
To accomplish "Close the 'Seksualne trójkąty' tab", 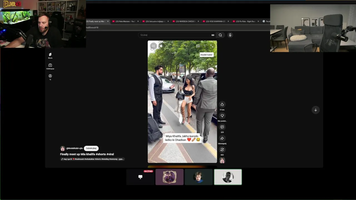I will point(168,21).
